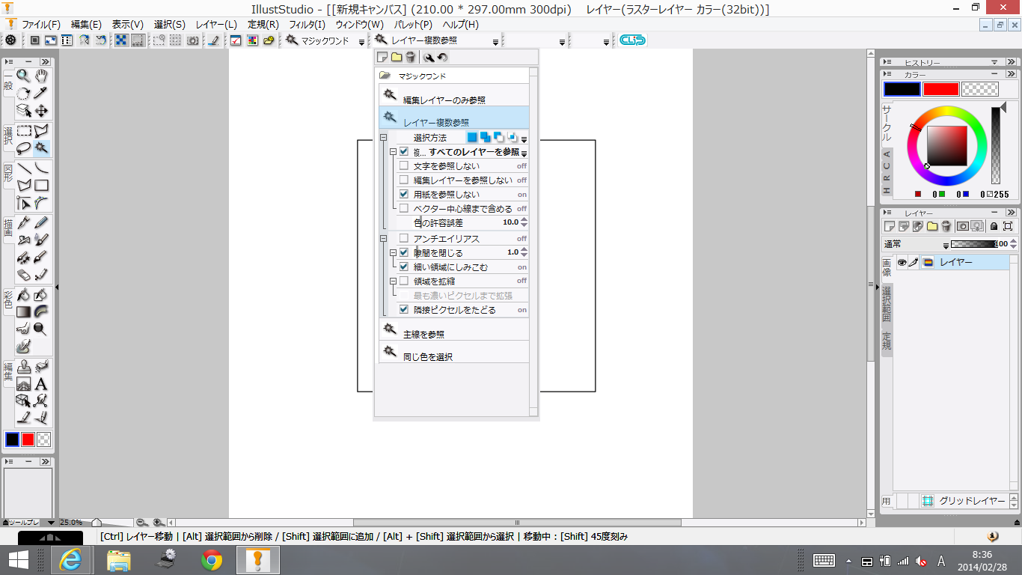Open the 通常 blend mode dropdown
Screen dimensions: 1022x575
946,246
